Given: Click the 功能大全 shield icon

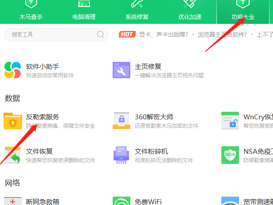Looking at the screenshot, I should point(243,4).
